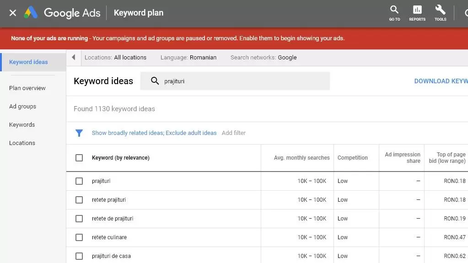
Task: Check the 'prajituri de casa' row
Action: [x=79, y=256]
